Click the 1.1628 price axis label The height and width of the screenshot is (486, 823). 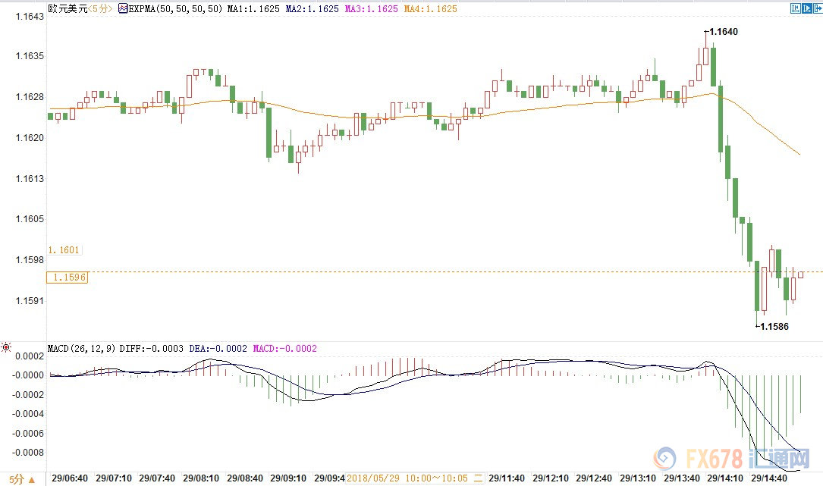30,97
